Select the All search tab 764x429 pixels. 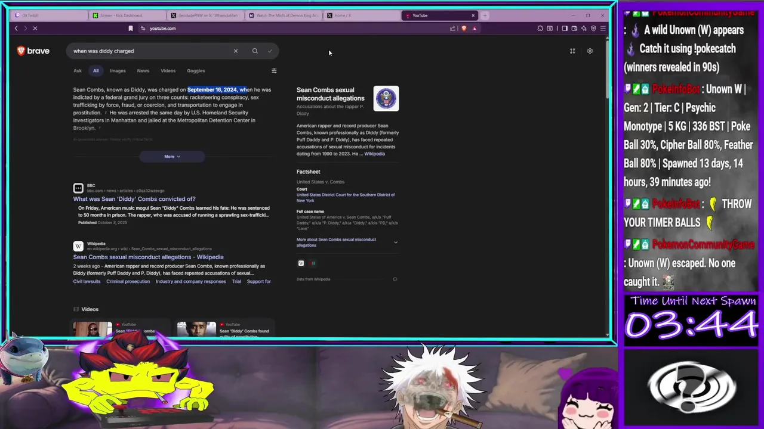(x=95, y=71)
